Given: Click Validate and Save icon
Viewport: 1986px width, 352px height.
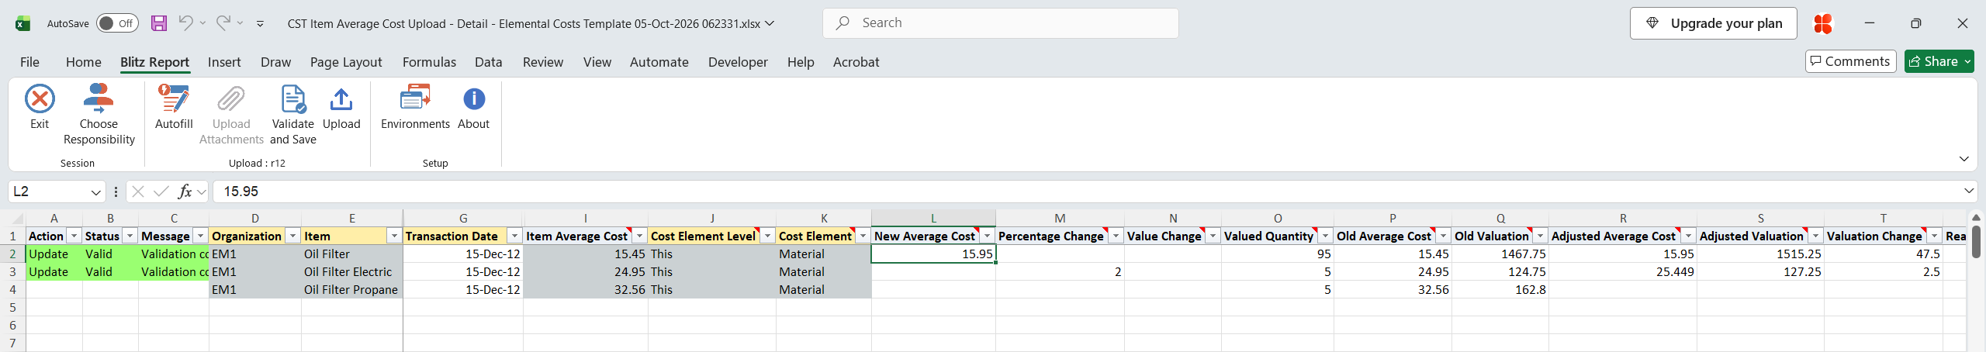Looking at the screenshot, I should (293, 99).
